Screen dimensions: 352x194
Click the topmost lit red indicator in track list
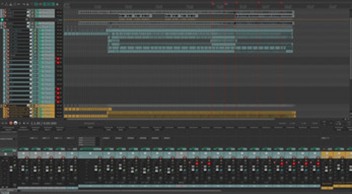click(x=58, y=59)
